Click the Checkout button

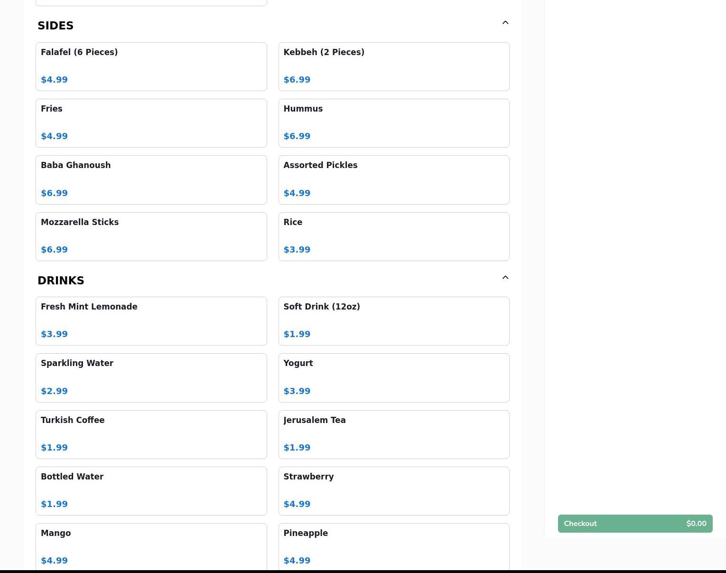635,524
